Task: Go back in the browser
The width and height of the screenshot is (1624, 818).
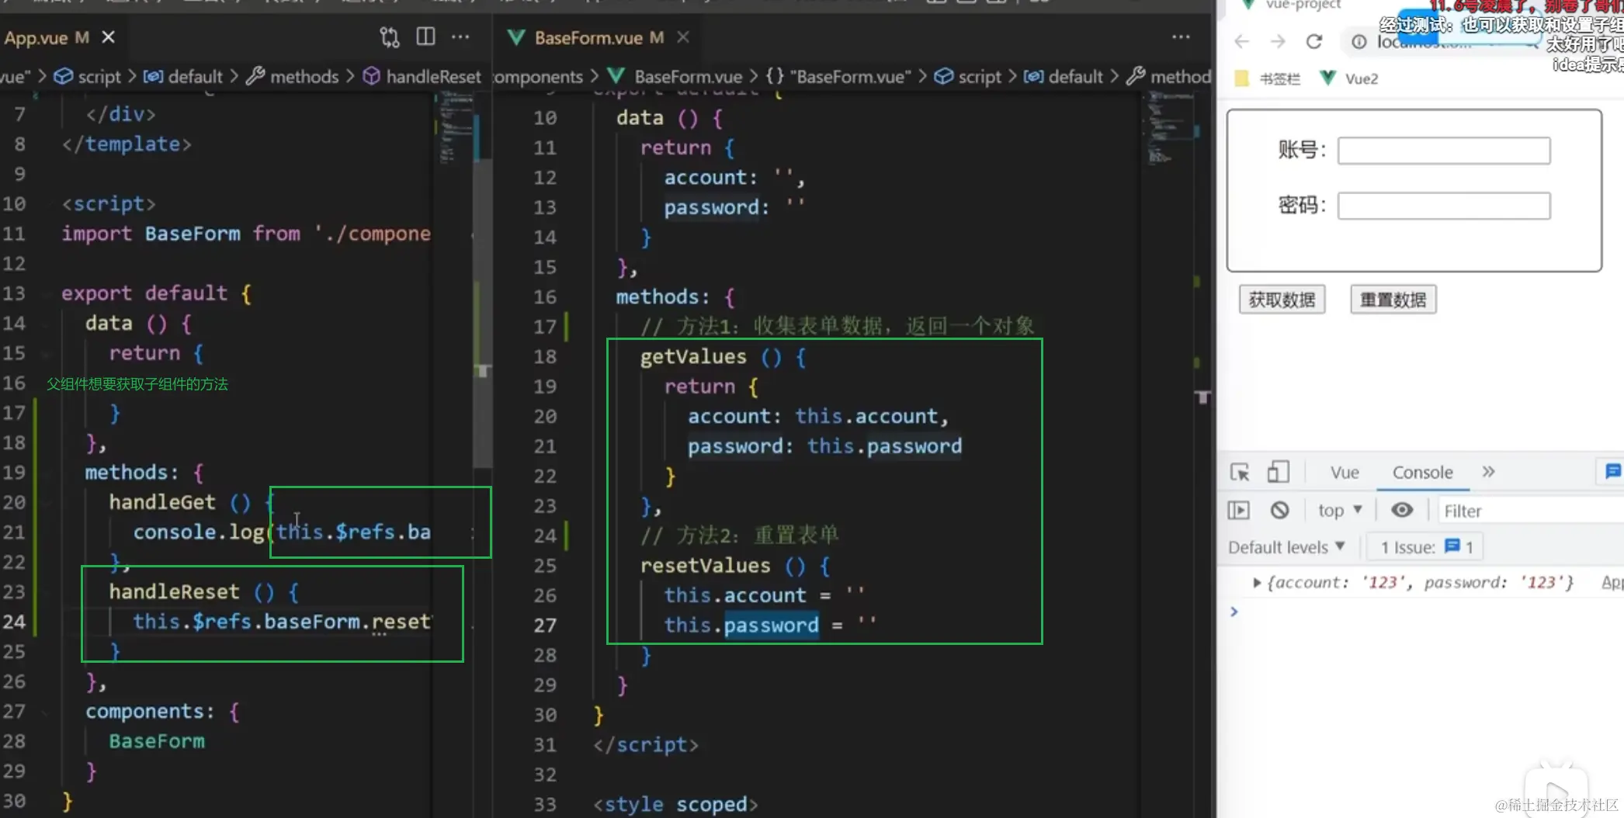Action: 1241,41
